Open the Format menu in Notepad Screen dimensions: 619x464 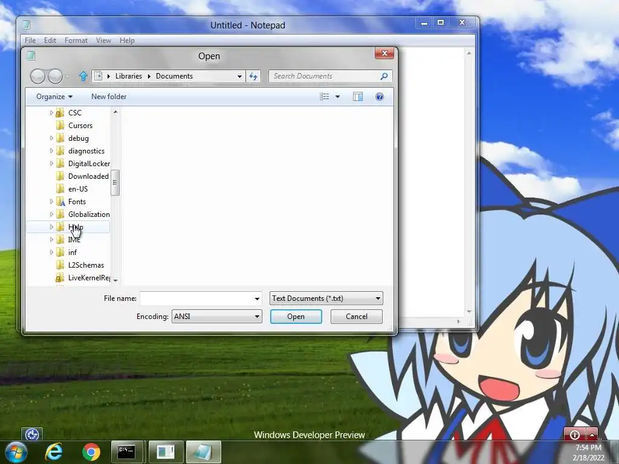[x=76, y=40]
